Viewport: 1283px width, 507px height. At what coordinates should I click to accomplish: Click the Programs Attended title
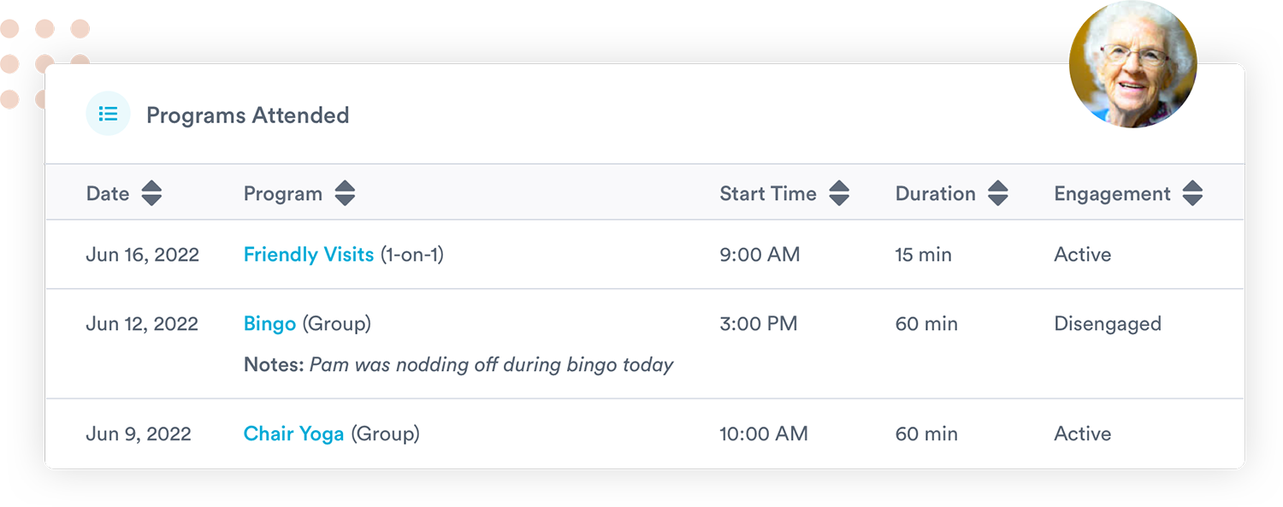pyautogui.click(x=247, y=115)
